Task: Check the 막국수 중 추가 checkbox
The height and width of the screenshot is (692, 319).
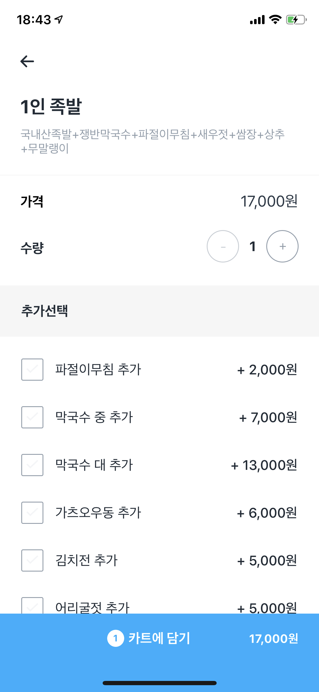Action: [x=32, y=417]
